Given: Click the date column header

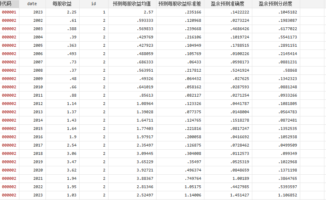Looking at the screenshot, I should pyautogui.click(x=32, y=4).
